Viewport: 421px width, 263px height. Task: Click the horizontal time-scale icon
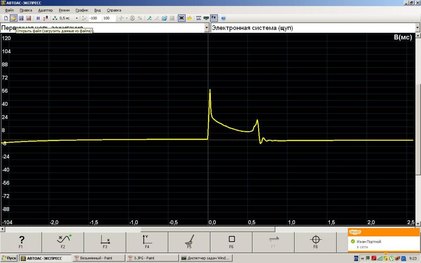55,18
